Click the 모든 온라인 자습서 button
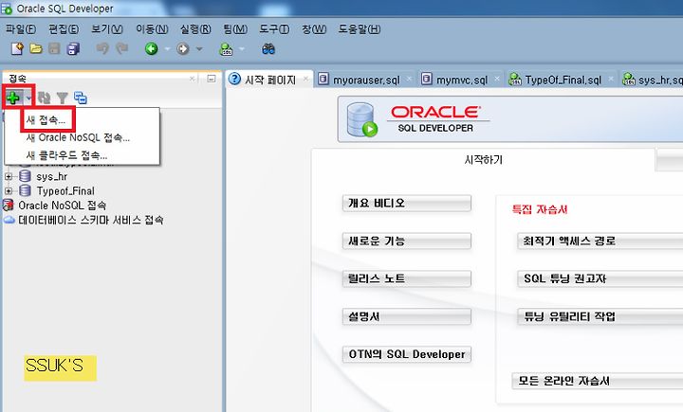Image resolution: width=683 pixels, height=412 pixels. coord(598,381)
